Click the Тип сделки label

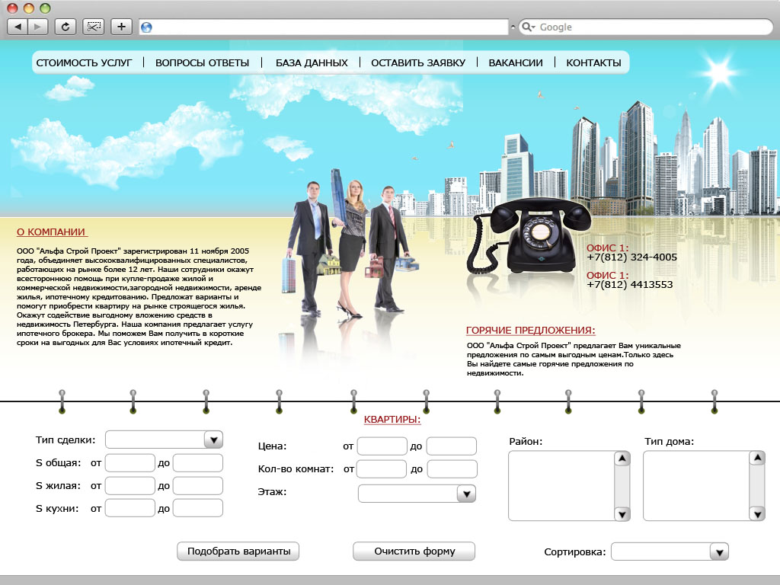click(66, 440)
